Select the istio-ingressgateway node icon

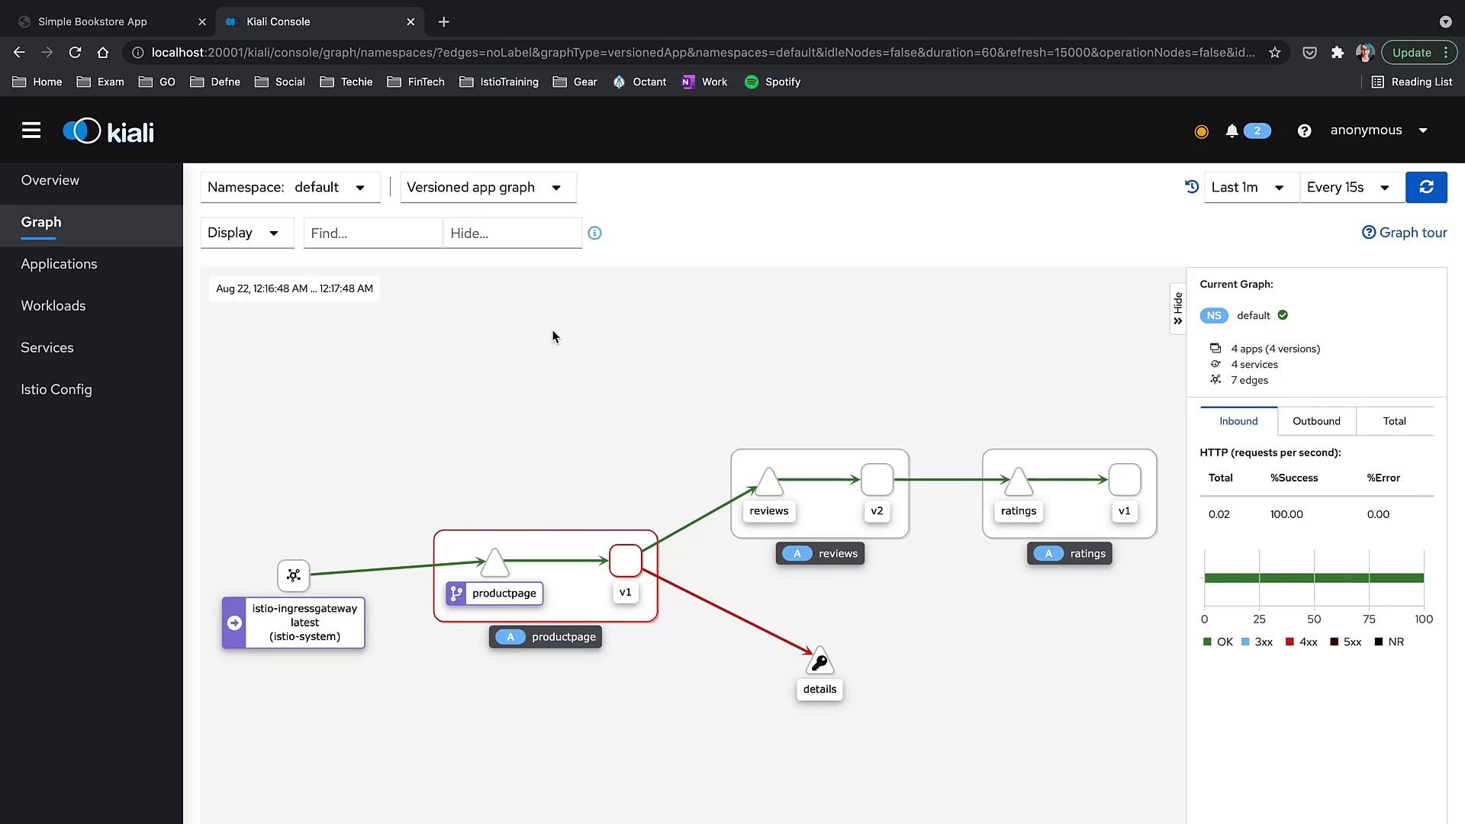(x=294, y=575)
